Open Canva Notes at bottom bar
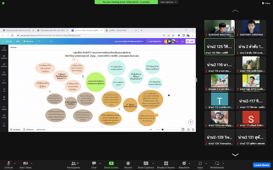The height and width of the screenshot is (170, 273). [15, 130]
